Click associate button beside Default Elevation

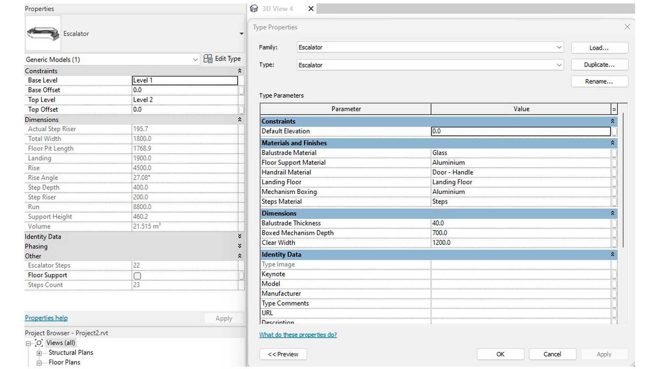click(x=615, y=132)
